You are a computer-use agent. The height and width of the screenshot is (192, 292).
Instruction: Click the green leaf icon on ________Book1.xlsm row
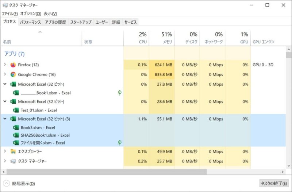click(120, 93)
